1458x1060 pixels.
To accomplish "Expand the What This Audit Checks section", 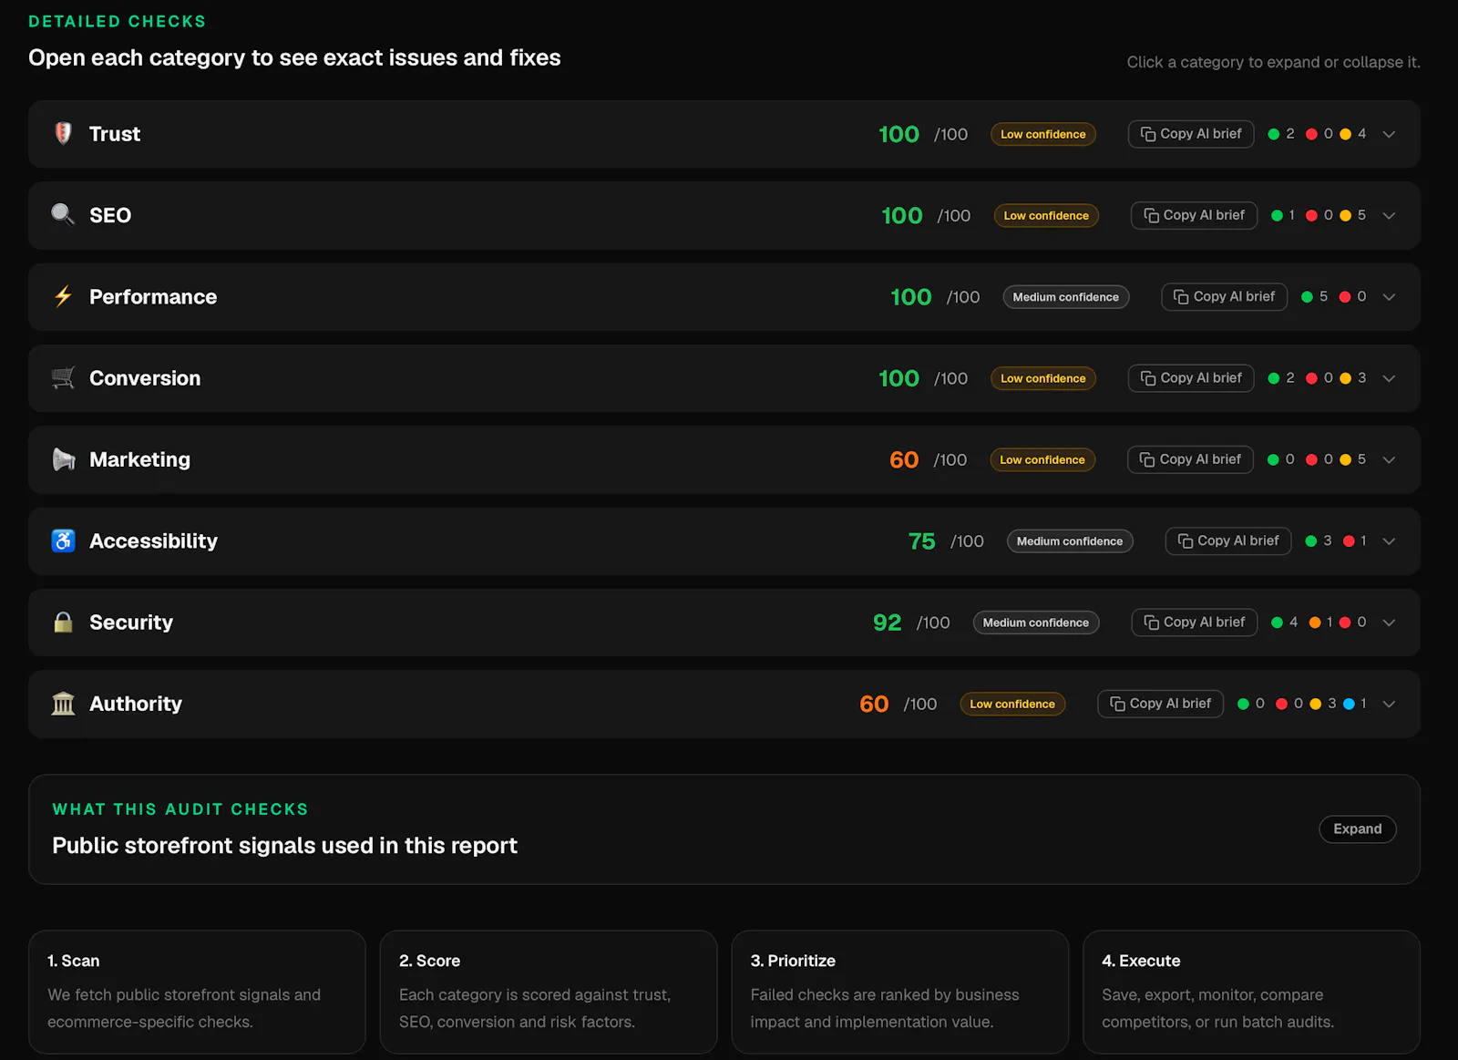I will [x=1357, y=828].
